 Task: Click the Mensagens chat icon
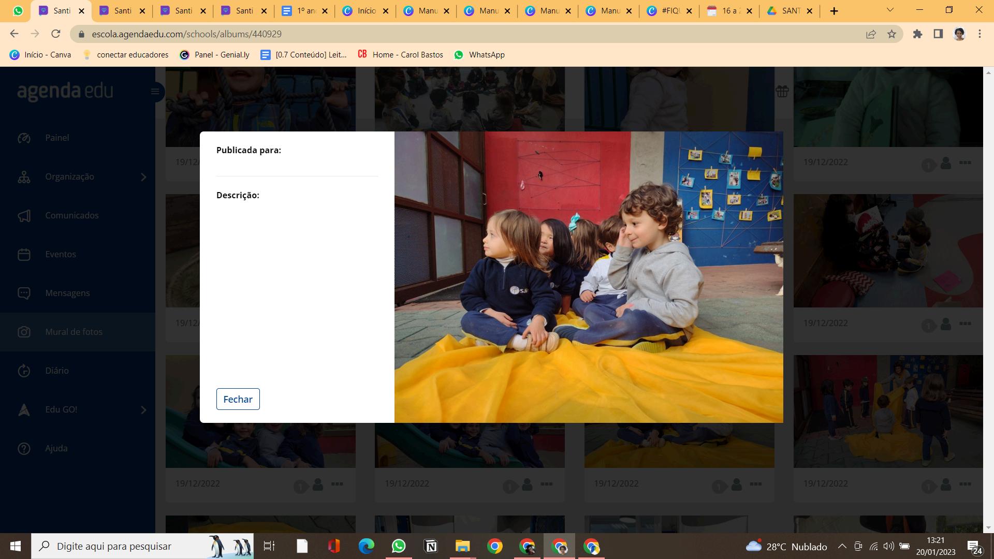tap(24, 293)
